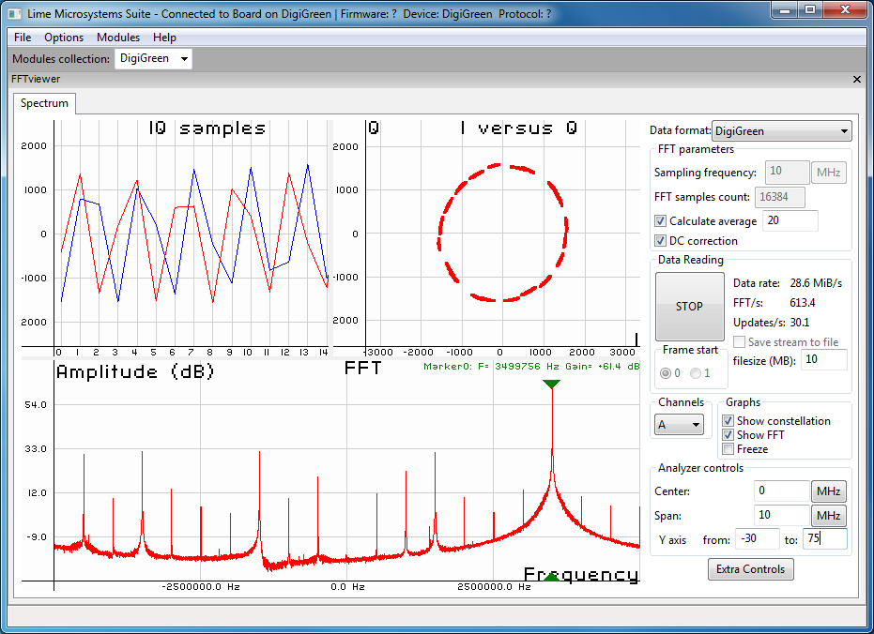
Task: Click the Amplitude (dB) axis label
Action: click(135, 371)
